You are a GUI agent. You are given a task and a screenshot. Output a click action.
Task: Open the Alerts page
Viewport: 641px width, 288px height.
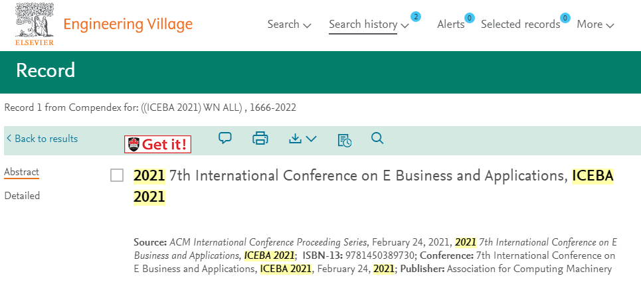click(450, 25)
